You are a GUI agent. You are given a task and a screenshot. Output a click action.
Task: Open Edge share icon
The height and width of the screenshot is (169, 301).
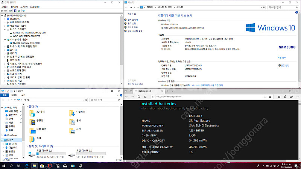(291, 97)
